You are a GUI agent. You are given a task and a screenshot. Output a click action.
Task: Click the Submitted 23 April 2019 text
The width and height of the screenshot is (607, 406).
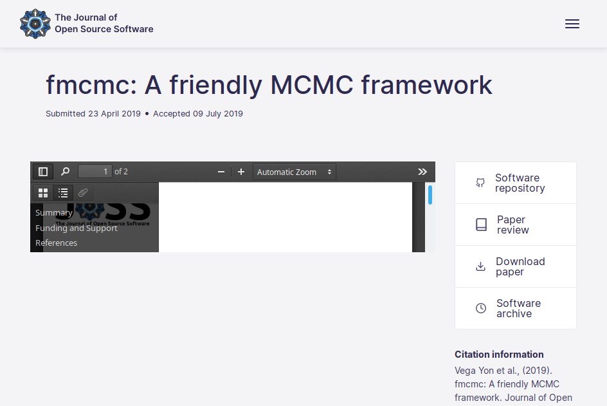pos(93,113)
